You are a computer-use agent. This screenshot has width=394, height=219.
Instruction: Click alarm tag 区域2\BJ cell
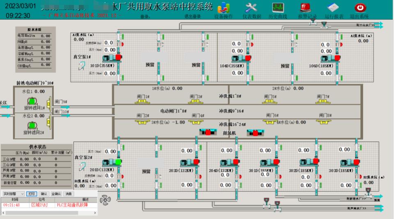pos(39,205)
